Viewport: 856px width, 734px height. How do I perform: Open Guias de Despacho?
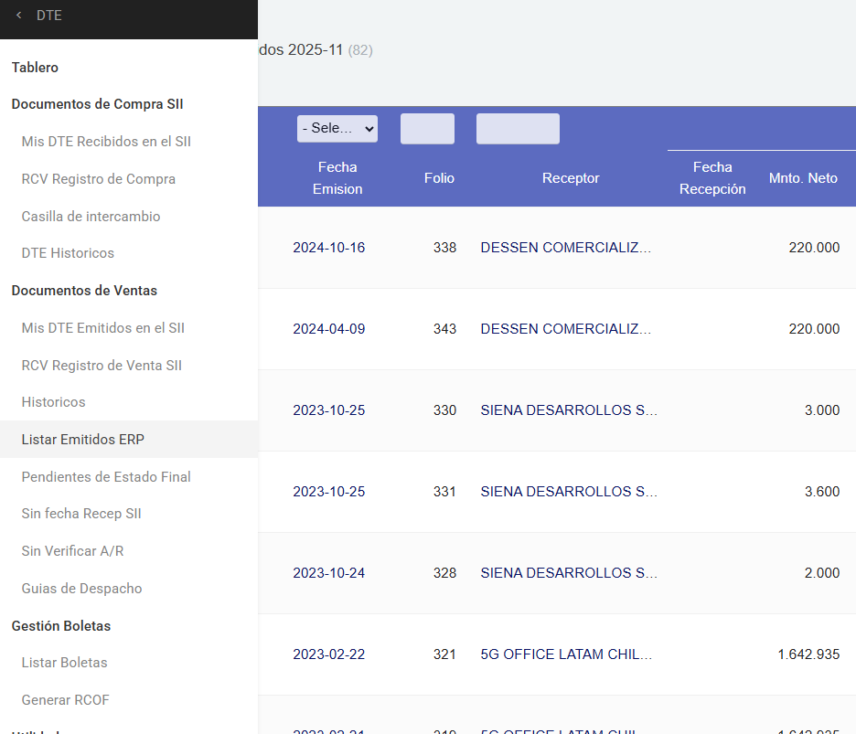point(82,588)
